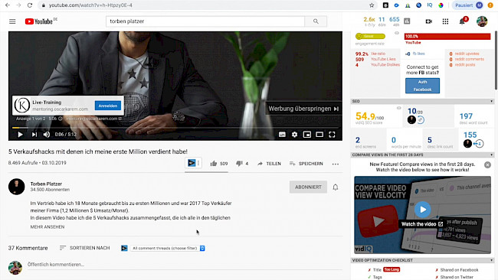Toggle channel notification bell
This screenshot has height=280, width=498.
[336, 187]
